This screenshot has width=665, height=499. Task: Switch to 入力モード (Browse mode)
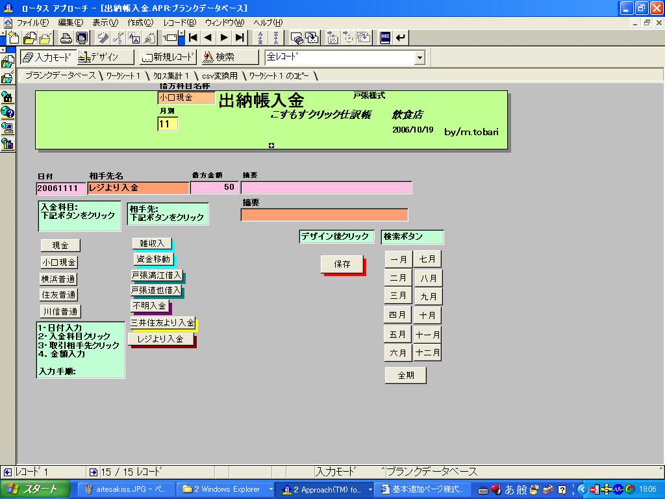point(48,57)
